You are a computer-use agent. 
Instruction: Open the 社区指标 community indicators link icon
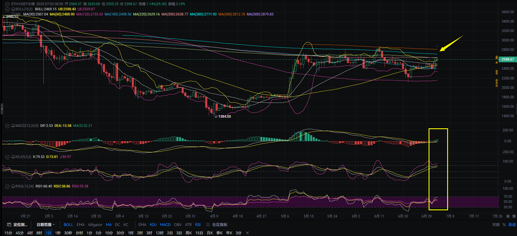(x=208, y=225)
